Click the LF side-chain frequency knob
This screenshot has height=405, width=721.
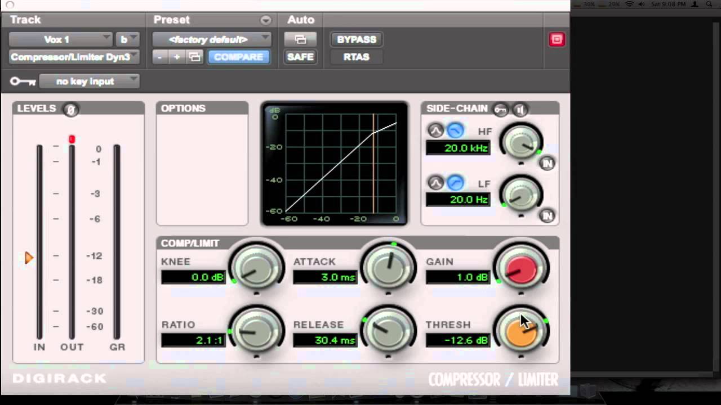click(521, 193)
